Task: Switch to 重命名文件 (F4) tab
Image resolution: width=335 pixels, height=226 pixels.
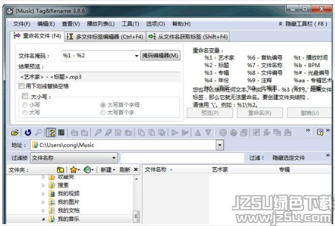Action: pyautogui.click(x=38, y=36)
